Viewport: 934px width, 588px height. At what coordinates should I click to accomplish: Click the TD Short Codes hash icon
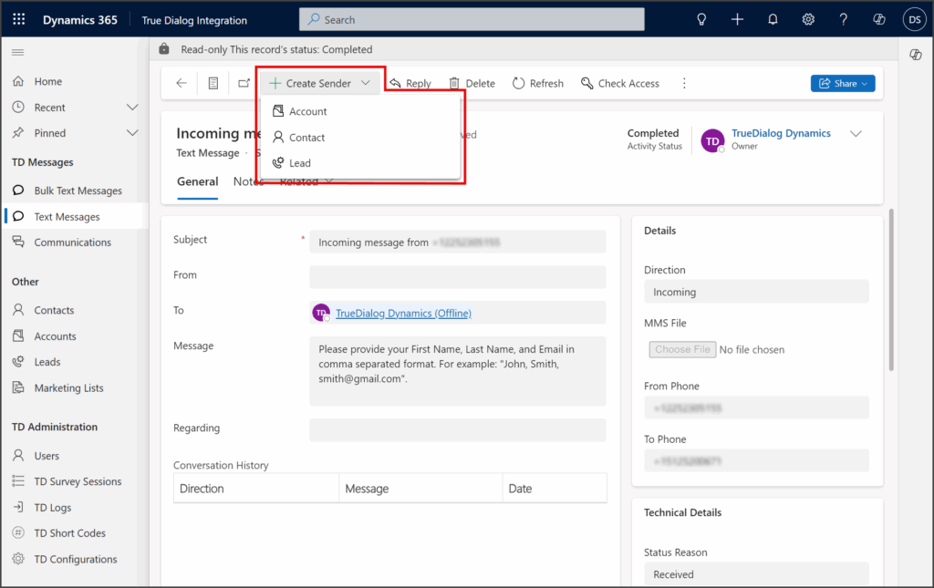coord(18,532)
